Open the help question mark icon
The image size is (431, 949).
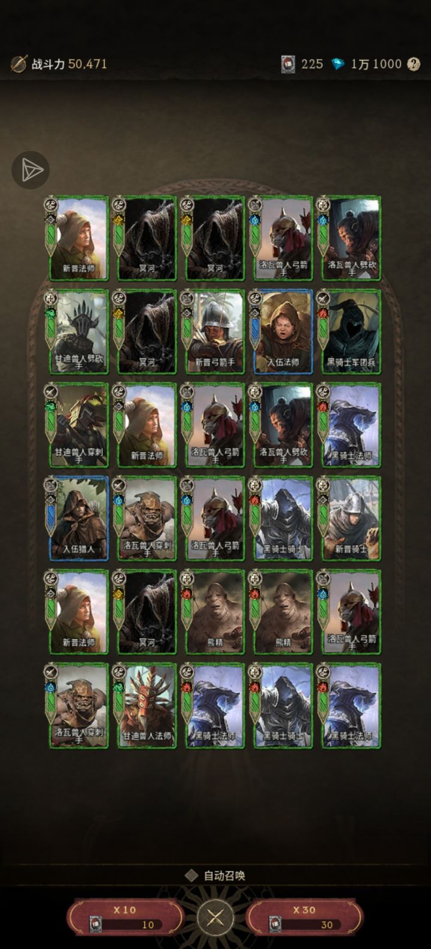tap(414, 64)
